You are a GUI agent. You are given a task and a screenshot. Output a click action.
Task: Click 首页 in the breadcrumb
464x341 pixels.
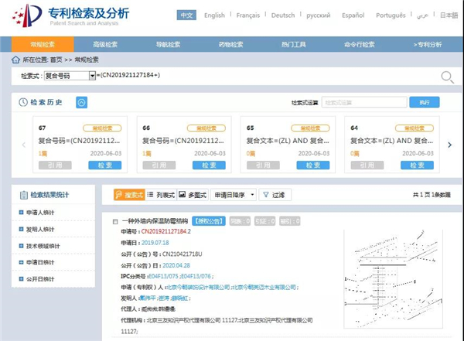[56, 60]
